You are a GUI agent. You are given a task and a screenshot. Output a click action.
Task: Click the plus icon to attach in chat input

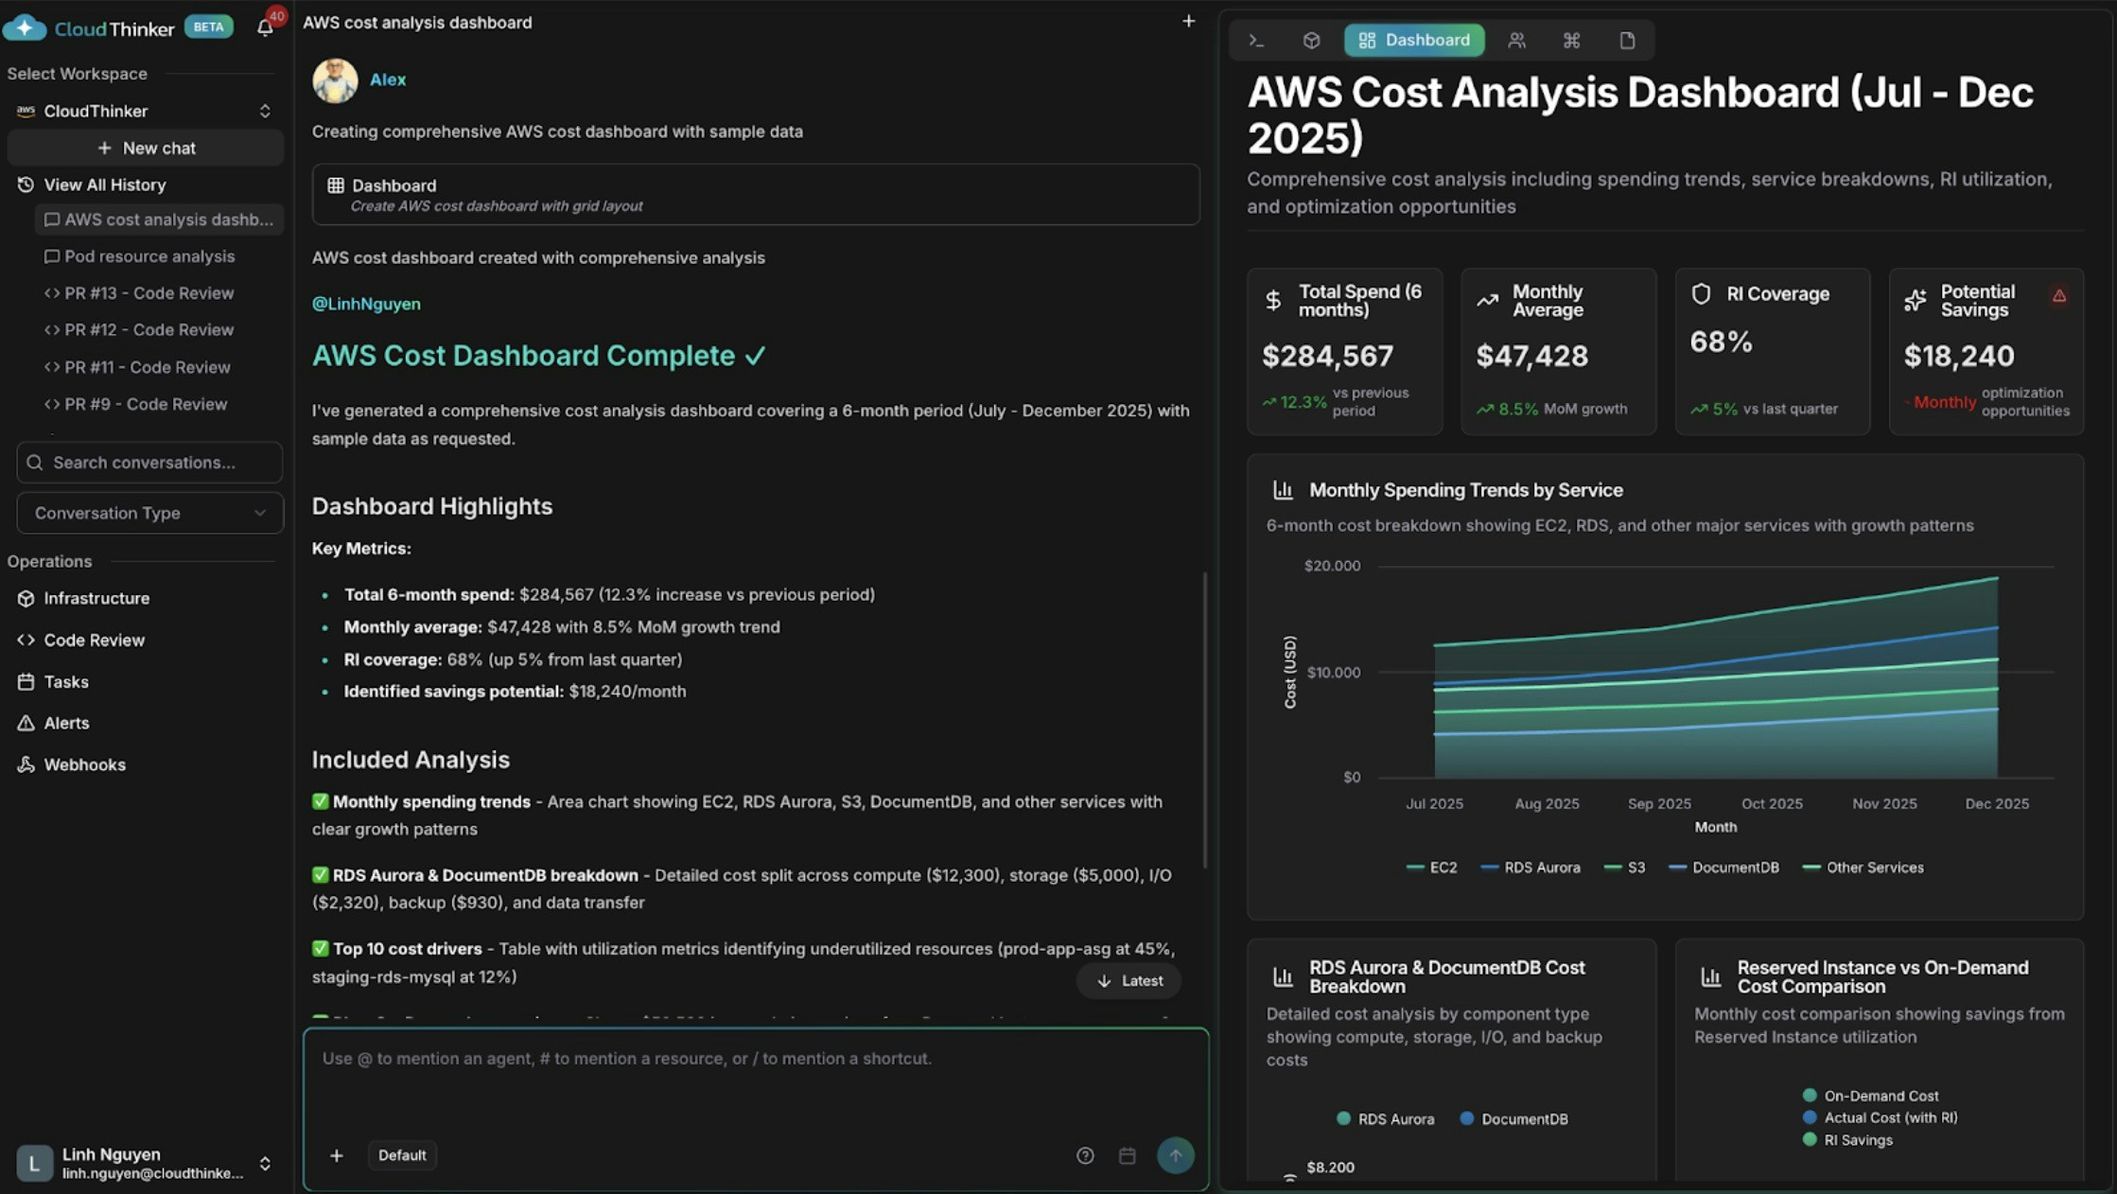(x=337, y=1155)
